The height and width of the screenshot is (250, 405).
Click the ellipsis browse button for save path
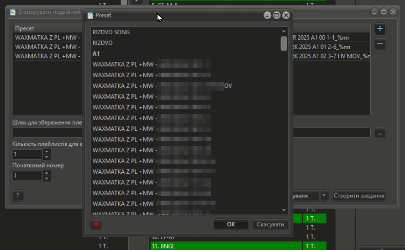380,133
